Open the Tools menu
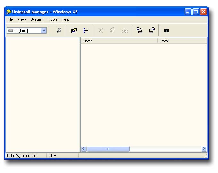 52,19
